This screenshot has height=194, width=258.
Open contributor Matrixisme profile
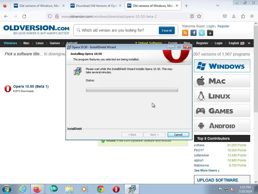(201, 165)
